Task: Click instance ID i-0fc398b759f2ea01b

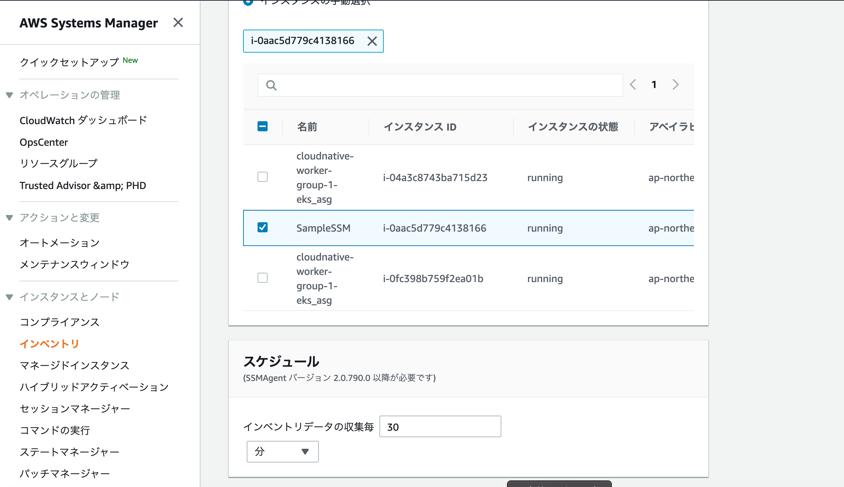Action: (x=433, y=278)
